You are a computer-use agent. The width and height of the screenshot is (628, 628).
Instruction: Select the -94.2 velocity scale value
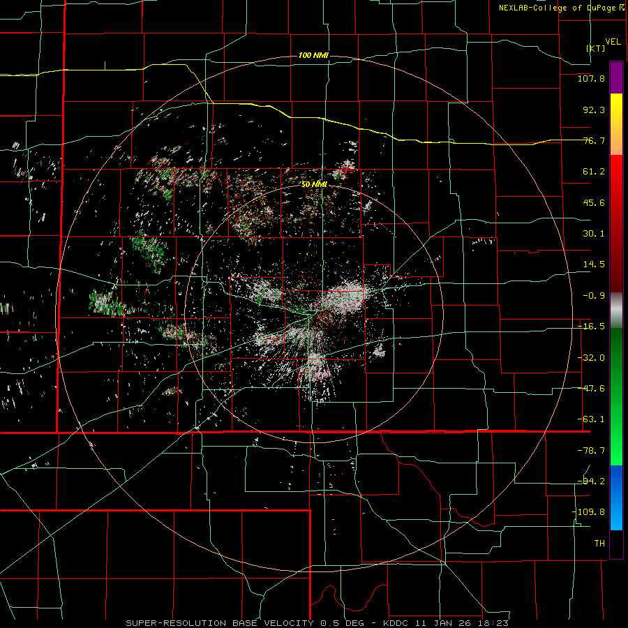pyautogui.click(x=591, y=481)
